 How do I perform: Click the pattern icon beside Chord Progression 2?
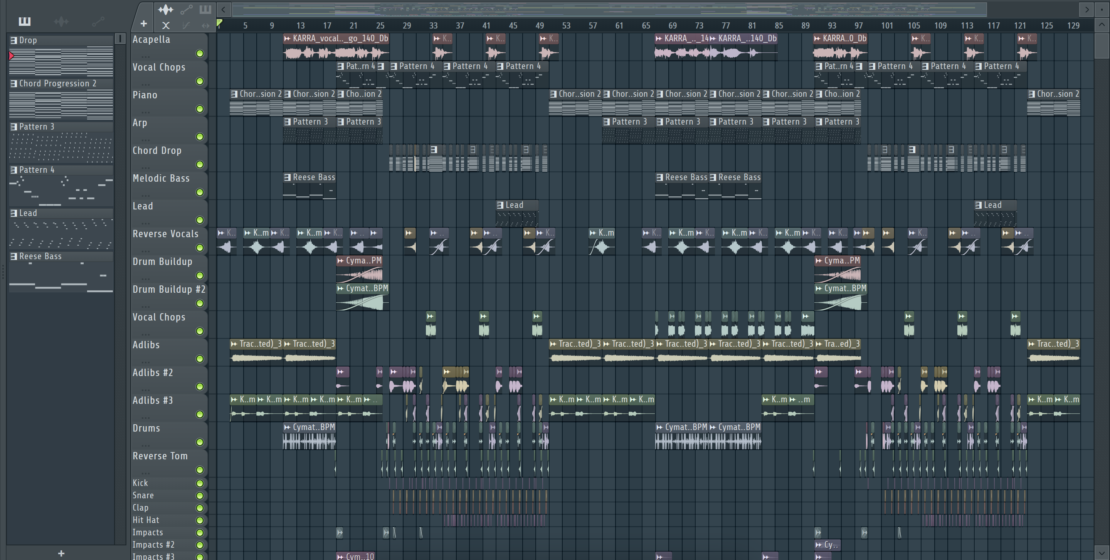point(14,83)
